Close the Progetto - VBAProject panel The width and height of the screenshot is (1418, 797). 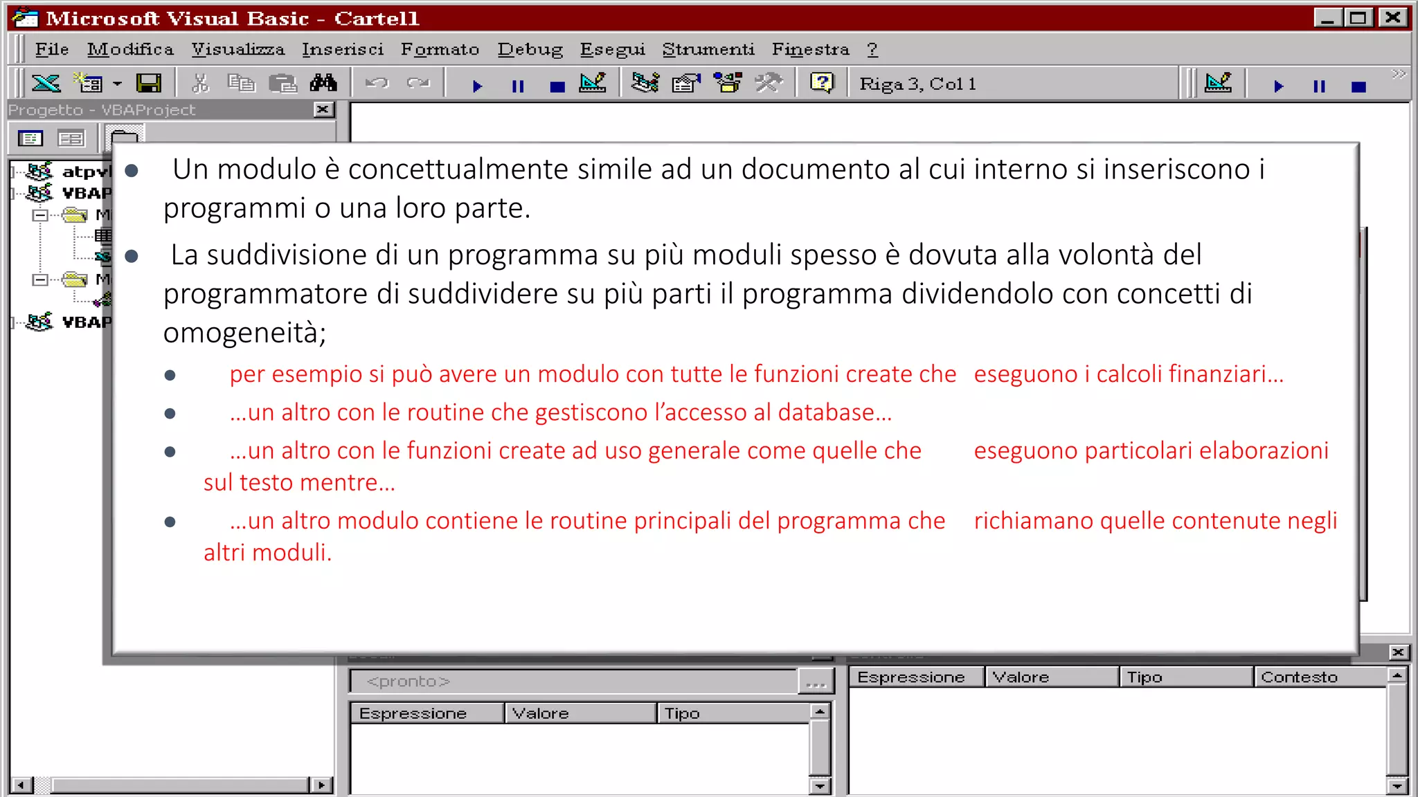323,109
